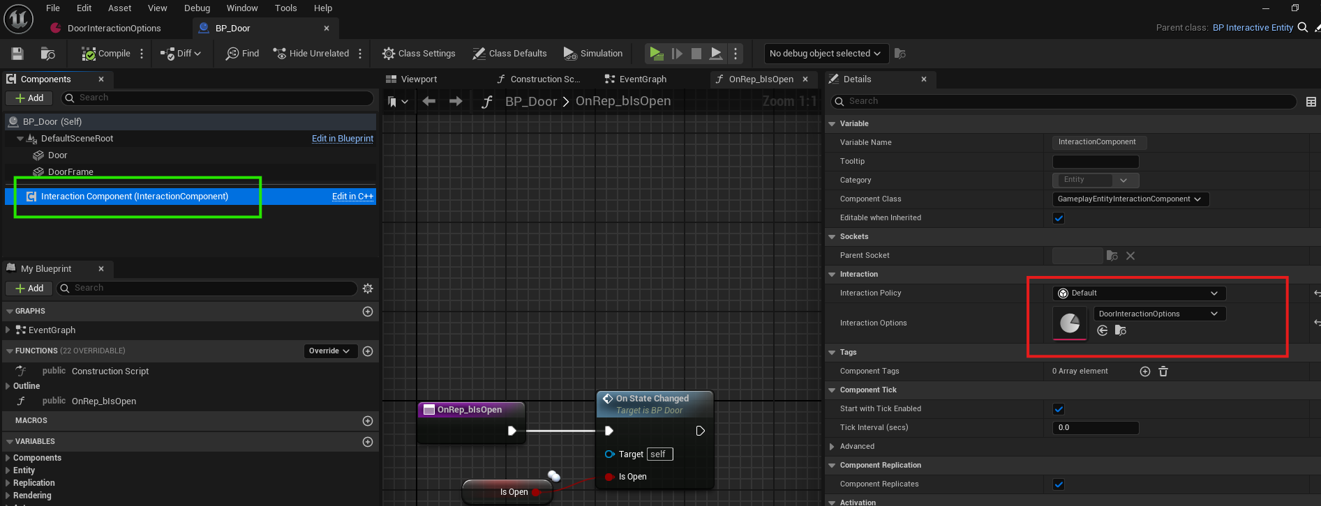Click the frame skip playback button
This screenshot has width=1321, height=506.
[677, 54]
